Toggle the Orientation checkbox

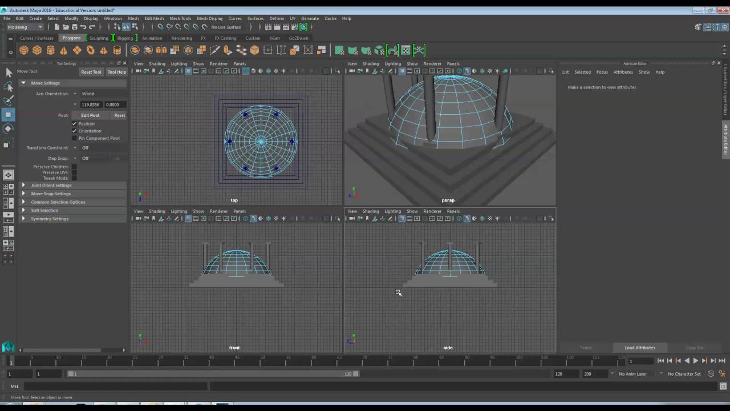click(74, 131)
